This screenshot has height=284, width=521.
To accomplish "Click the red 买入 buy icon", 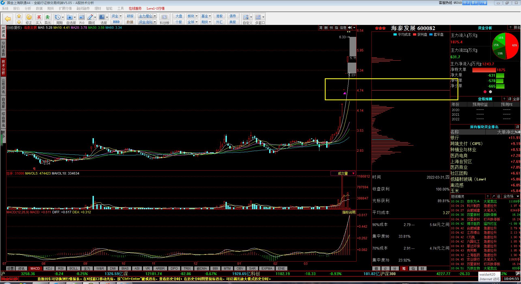I will 39,17.
